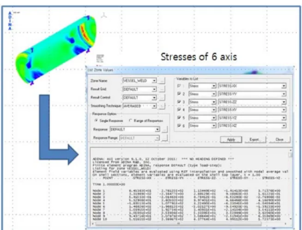This screenshot has width=302, height=230.
Task: Toggle the variable 4 checkbox
Action: (x=179, y=110)
